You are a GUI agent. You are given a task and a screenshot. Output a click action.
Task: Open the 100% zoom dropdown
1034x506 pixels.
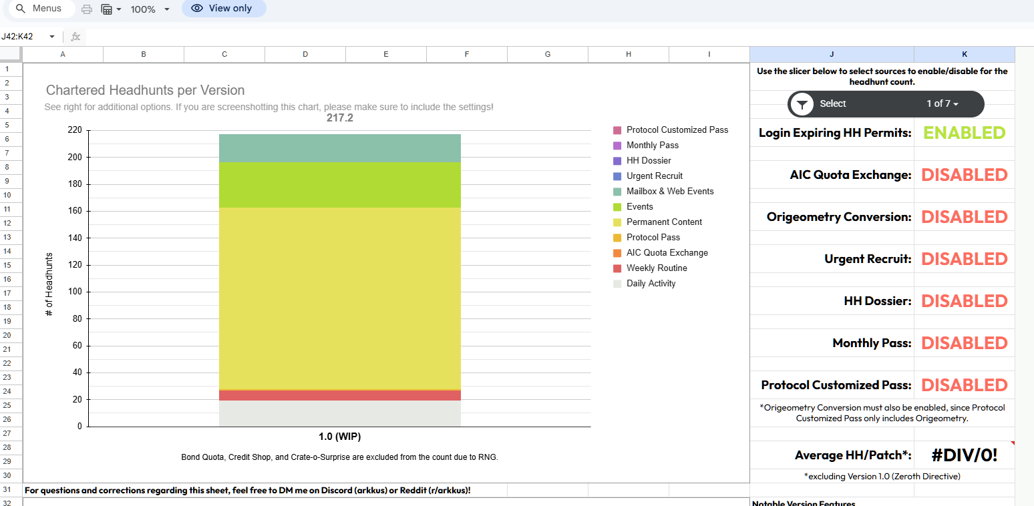point(166,9)
